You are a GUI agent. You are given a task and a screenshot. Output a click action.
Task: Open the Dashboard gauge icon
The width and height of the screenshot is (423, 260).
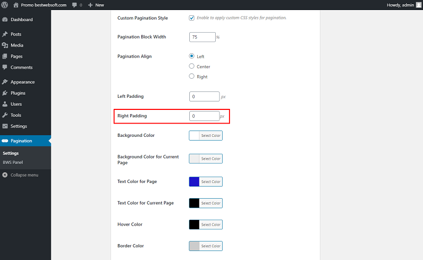click(5, 20)
